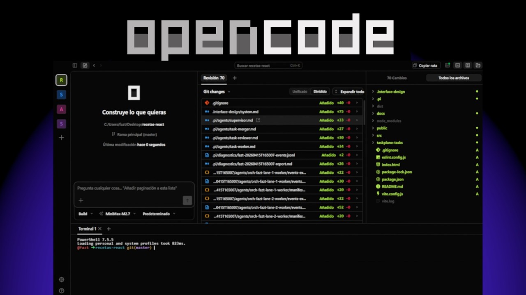Screen dimensions: 526x295
Task: Open settings gear in sidebar
Action: coord(62,279)
